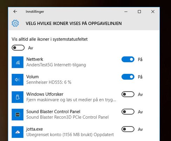The height and width of the screenshot is (141, 171).
Task: Click the Nettverk label text
Action: (35, 59)
